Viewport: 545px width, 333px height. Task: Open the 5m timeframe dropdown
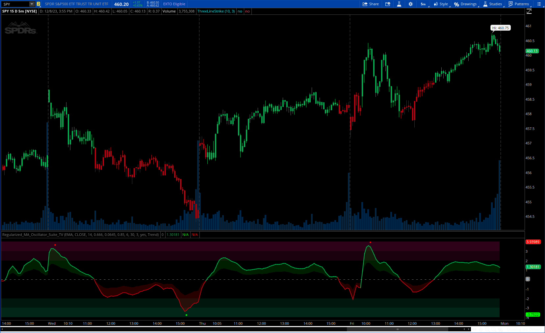tap(424, 4)
